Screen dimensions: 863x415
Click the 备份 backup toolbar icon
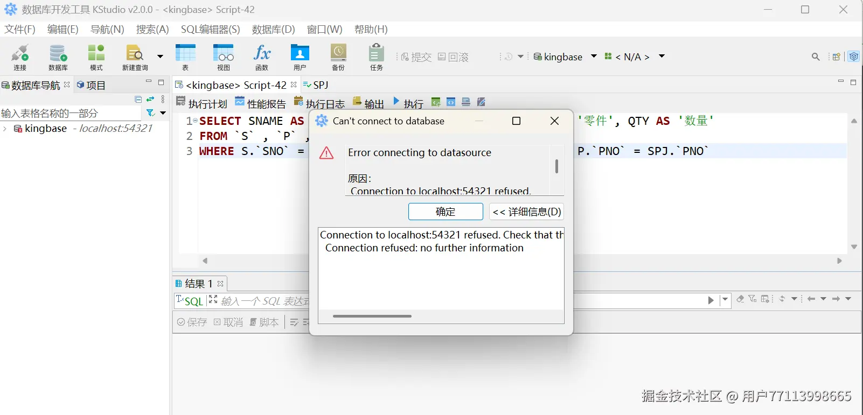pyautogui.click(x=338, y=57)
